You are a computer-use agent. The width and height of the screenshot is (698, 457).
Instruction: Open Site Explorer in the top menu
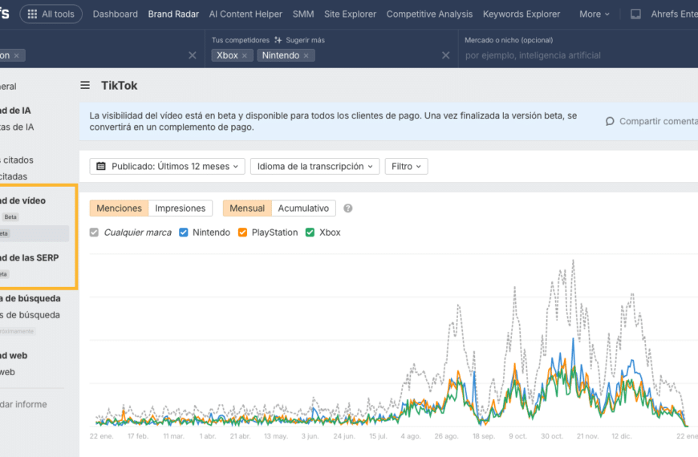pos(350,14)
